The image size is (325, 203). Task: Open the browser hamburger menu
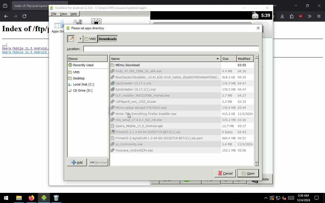pos(319,16)
